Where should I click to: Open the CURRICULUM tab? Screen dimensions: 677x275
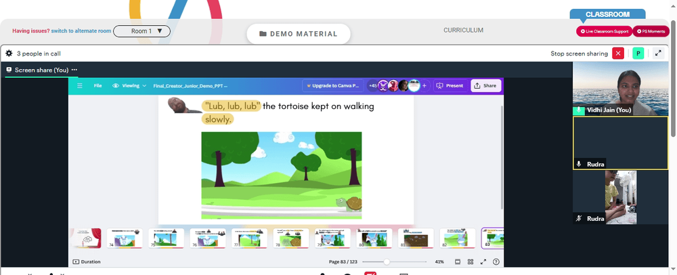(463, 30)
